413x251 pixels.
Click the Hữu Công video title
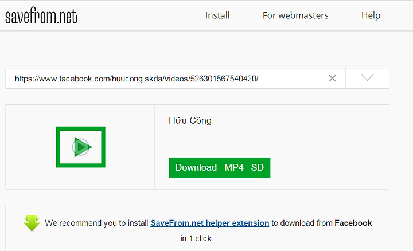click(190, 120)
